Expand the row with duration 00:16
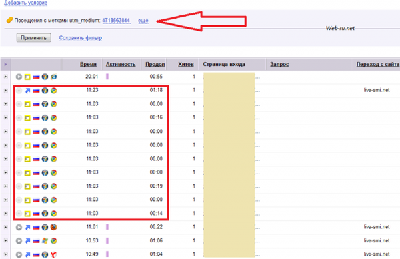Viewport: 400px width, 259px height. (5, 117)
